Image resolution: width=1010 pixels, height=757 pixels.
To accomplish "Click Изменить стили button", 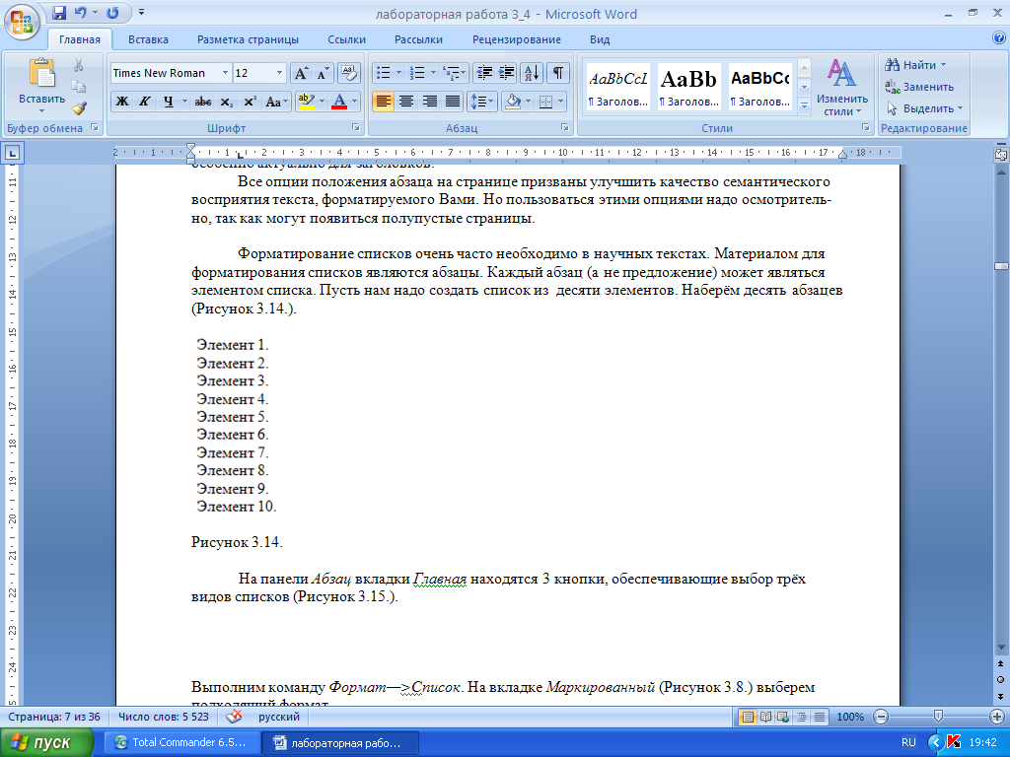I will coord(842,88).
